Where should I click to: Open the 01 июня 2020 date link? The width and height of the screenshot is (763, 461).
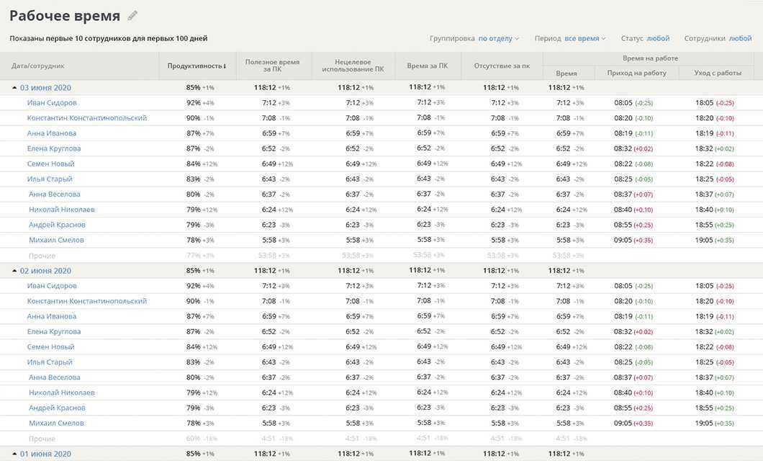(45, 454)
